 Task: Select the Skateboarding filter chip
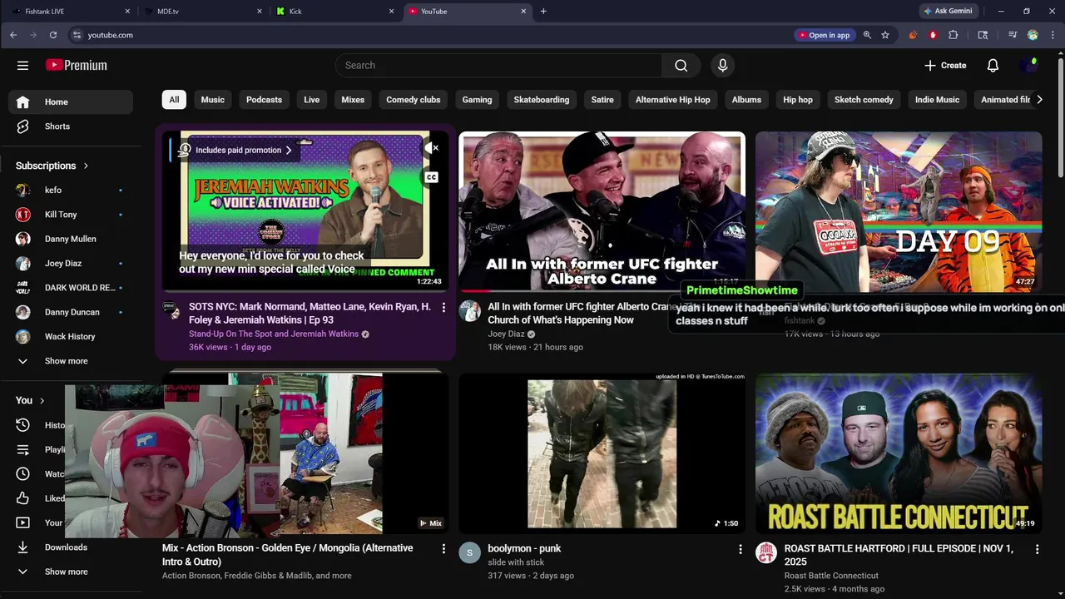tap(542, 100)
